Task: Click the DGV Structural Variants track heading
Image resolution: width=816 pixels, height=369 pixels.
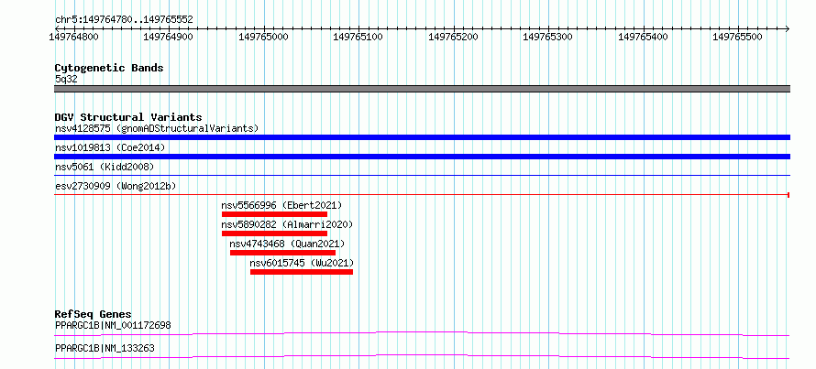Action: click(128, 117)
